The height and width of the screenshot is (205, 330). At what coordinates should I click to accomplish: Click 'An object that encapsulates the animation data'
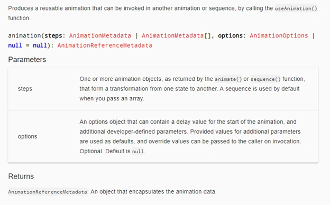[153, 192]
